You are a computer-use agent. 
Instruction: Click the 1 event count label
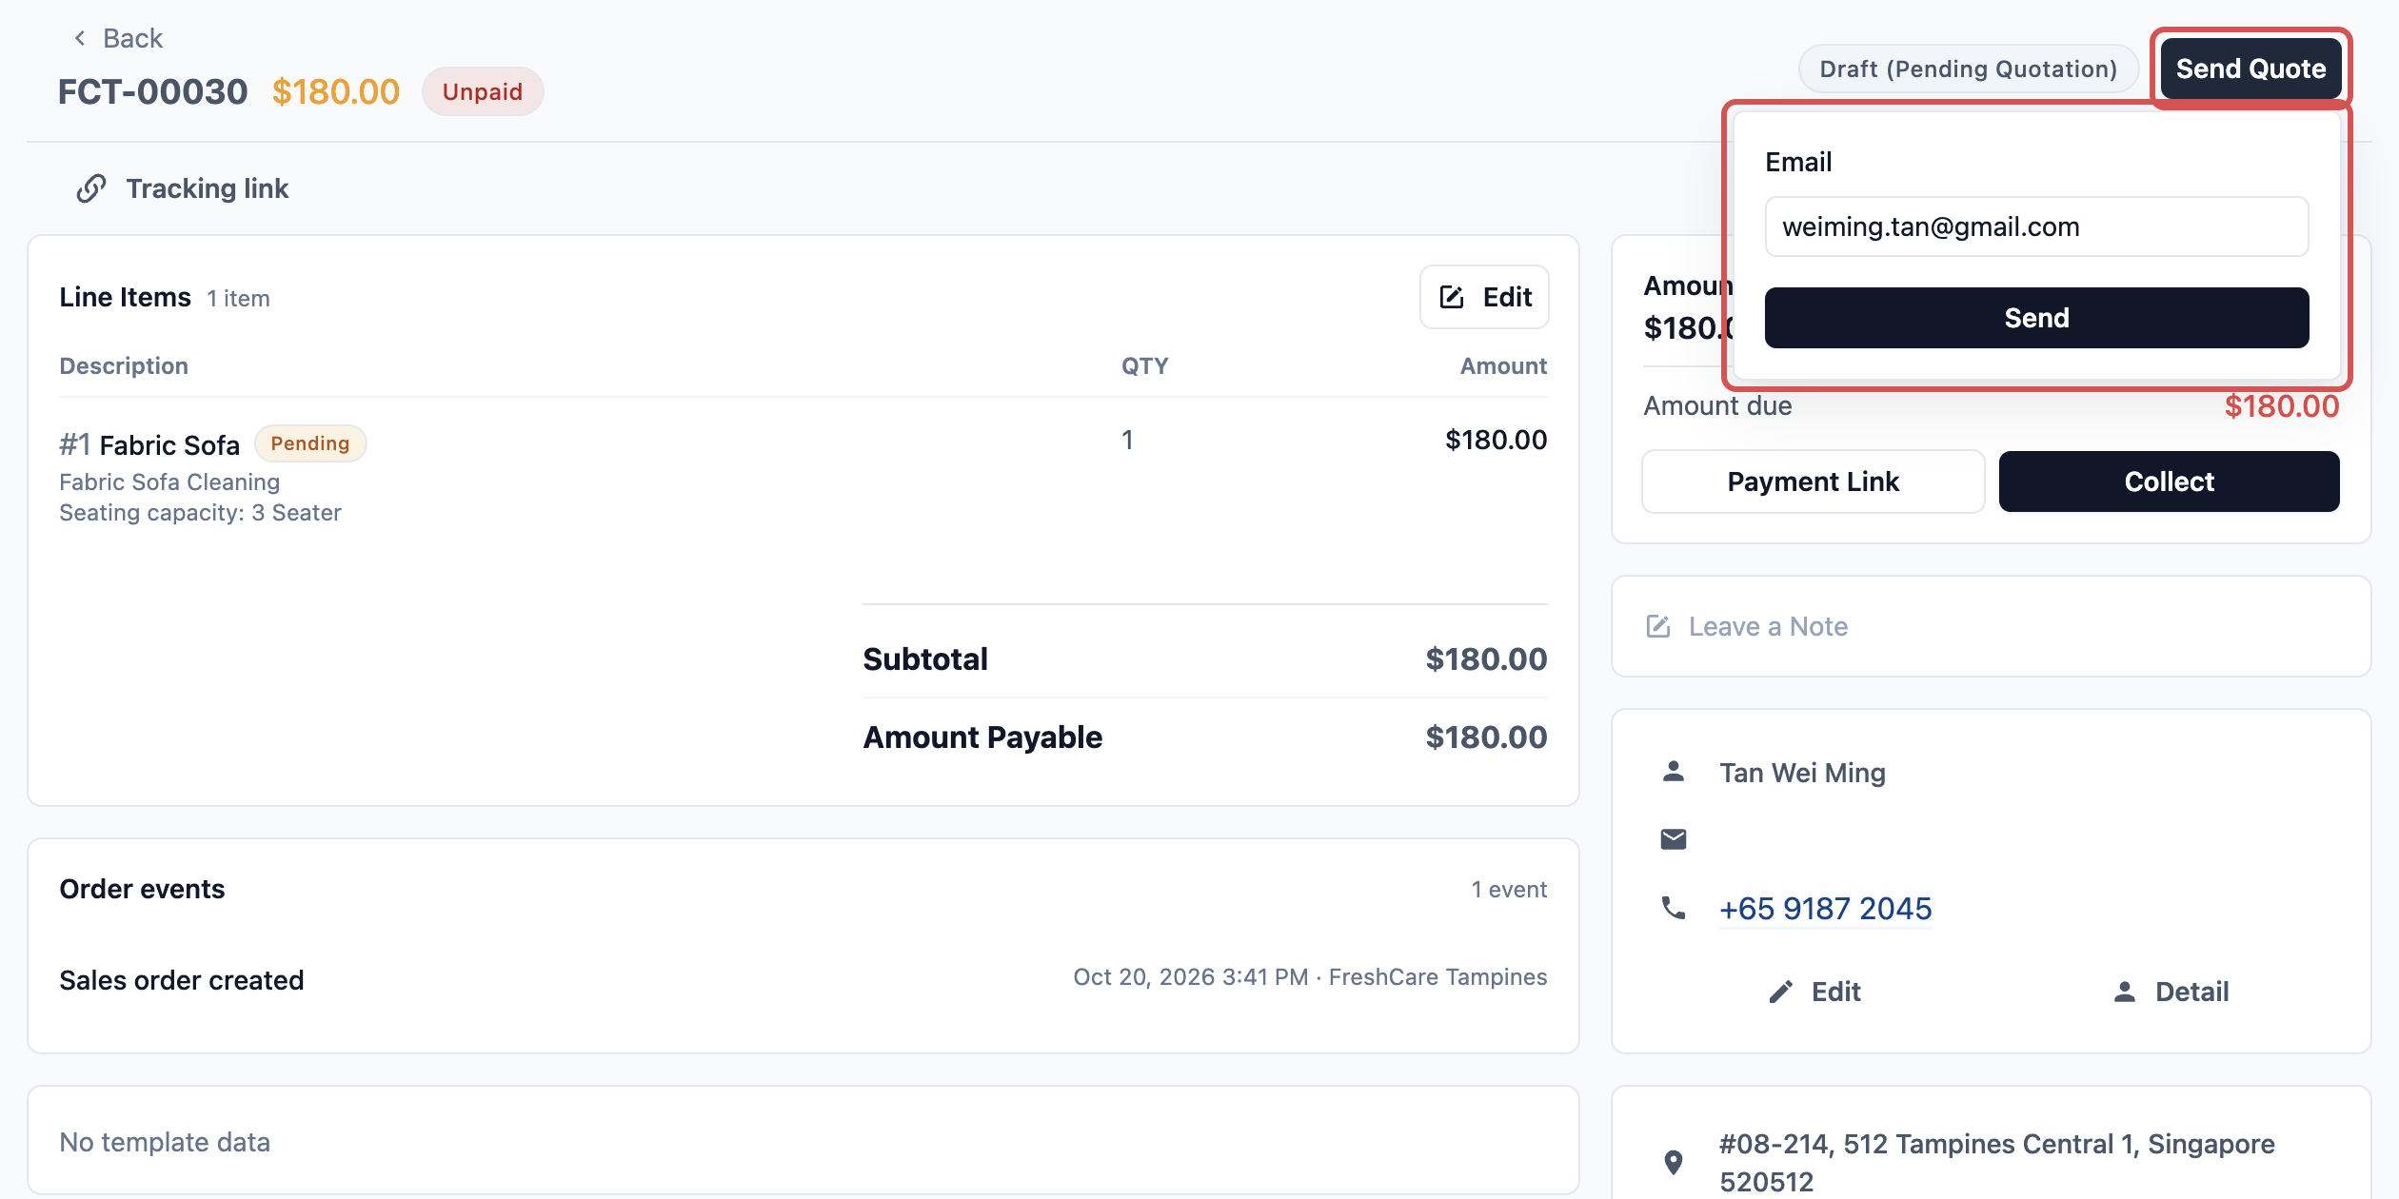[1509, 890]
